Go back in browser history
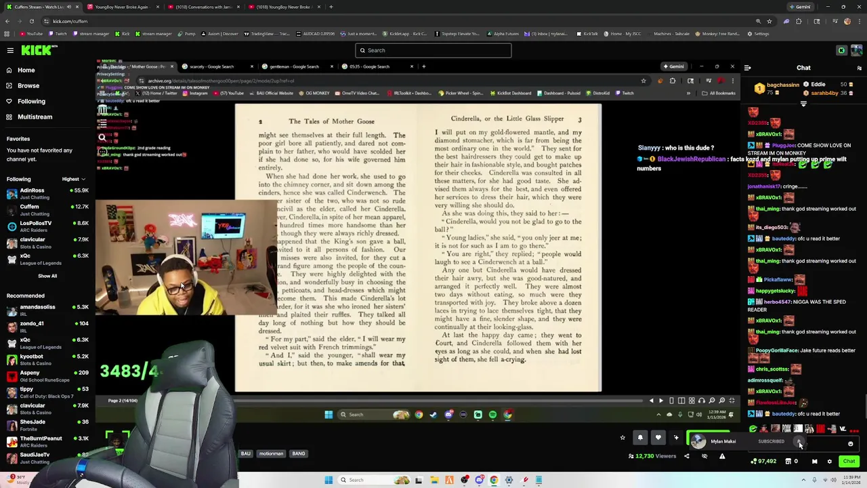The width and height of the screenshot is (867, 488). click(x=7, y=21)
